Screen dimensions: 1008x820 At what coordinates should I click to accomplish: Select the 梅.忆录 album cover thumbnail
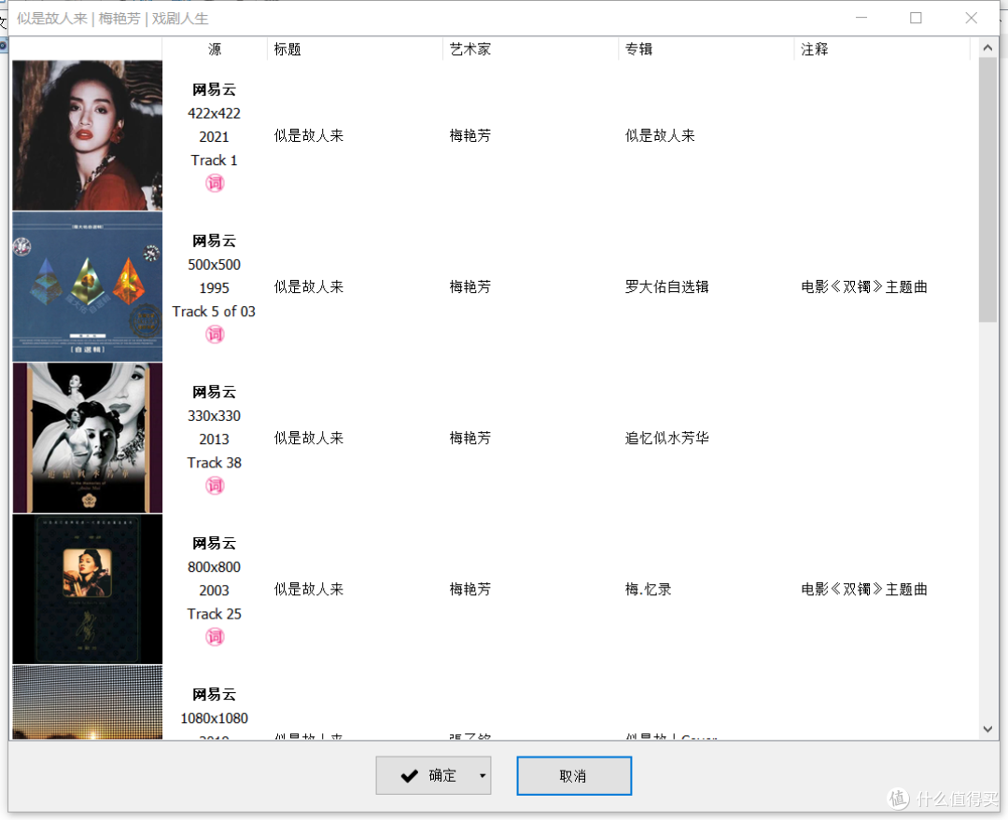point(88,589)
